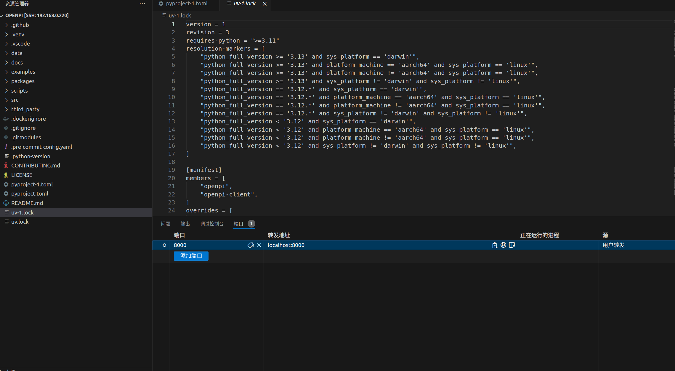Screen dimensions: 675x371
Task: Stop forwarding port 8000 with X icon
Action: pos(259,245)
